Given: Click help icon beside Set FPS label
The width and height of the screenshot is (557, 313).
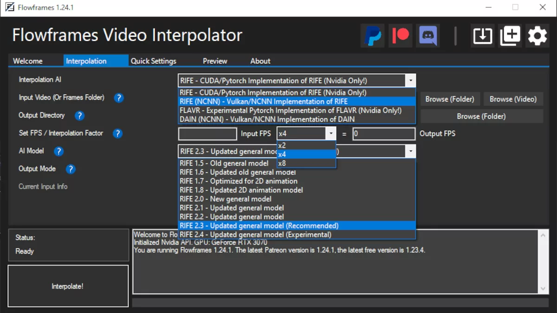Looking at the screenshot, I should (x=118, y=134).
